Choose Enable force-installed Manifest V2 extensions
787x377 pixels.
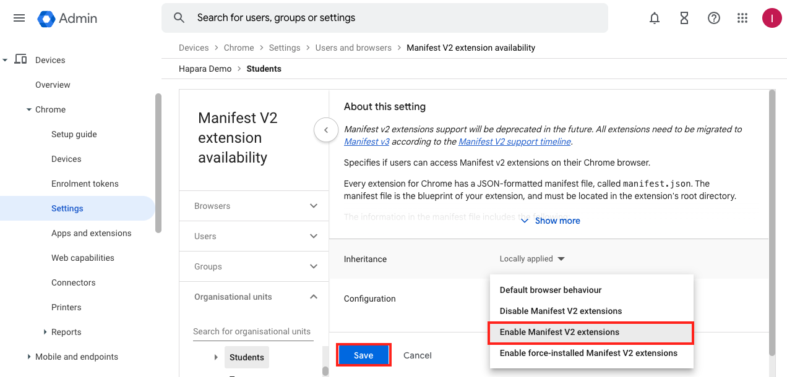click(x=591, y=353)
